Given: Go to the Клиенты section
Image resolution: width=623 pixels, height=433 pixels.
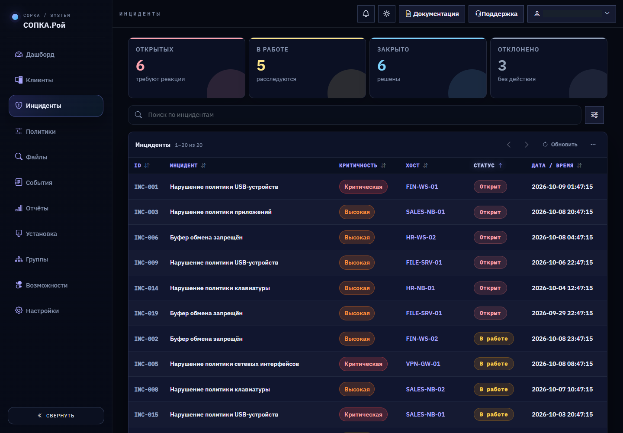Looking at the screenshot, I should coord(56,80).
